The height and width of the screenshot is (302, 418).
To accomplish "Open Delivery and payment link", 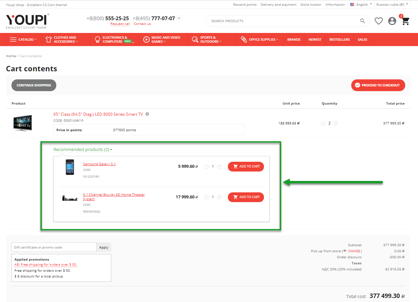I will coord(278,5).
